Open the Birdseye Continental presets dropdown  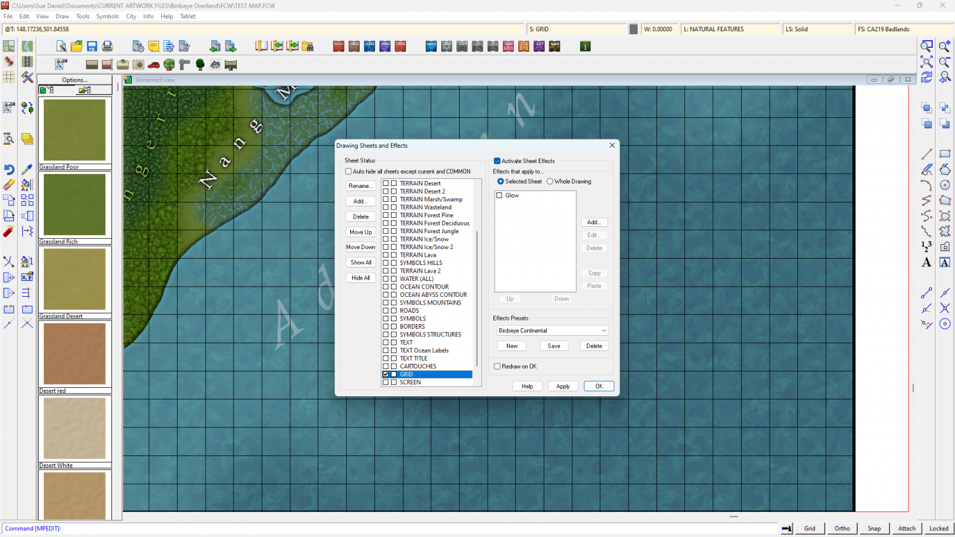[552, 331]
